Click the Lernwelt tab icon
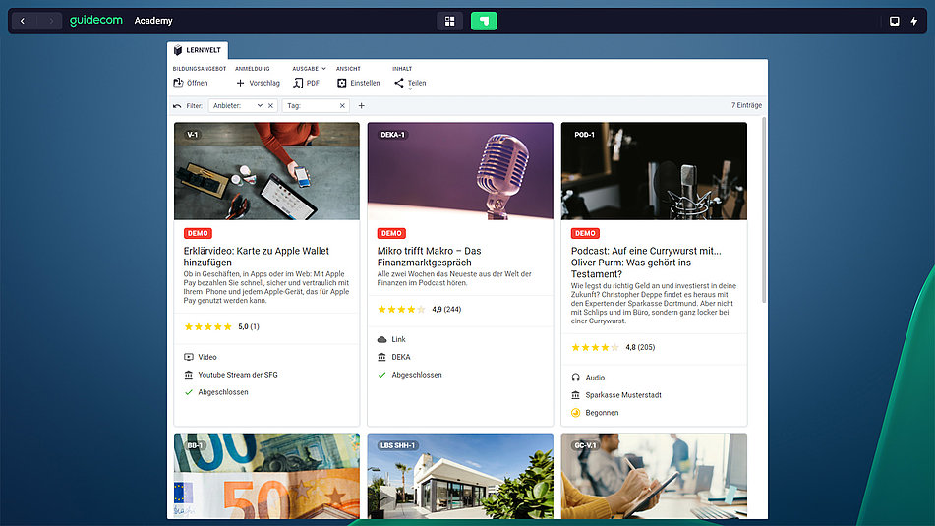The height and width of the screenshot is (526, 935). [178, 50]
